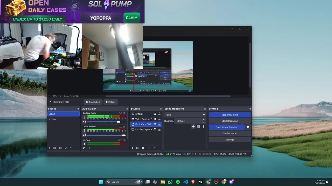This screenshot has height=186, width=332.
Task: Open Desktop Audio three-dot options
Action: [x=84, y=117]
